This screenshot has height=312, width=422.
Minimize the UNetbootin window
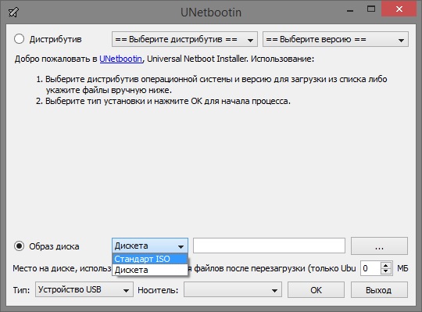[350, 10]
